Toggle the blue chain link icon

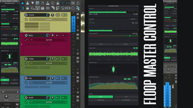point(68,3)
